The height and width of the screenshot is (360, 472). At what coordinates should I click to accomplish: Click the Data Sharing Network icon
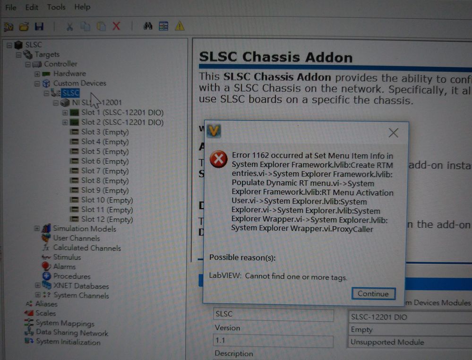29,332
